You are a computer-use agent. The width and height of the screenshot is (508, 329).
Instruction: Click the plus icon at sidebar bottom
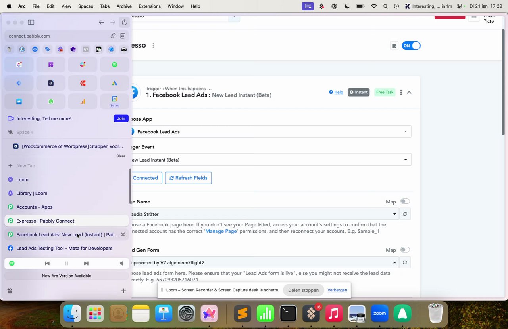[x=123, y=291]
